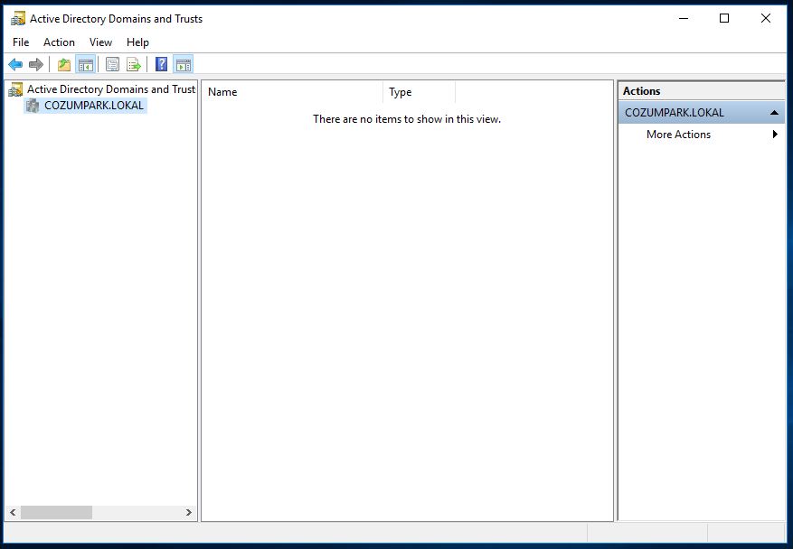This screenshot has height=549, width=793.
Task: Open the Action menu
Action: [60, 42]
